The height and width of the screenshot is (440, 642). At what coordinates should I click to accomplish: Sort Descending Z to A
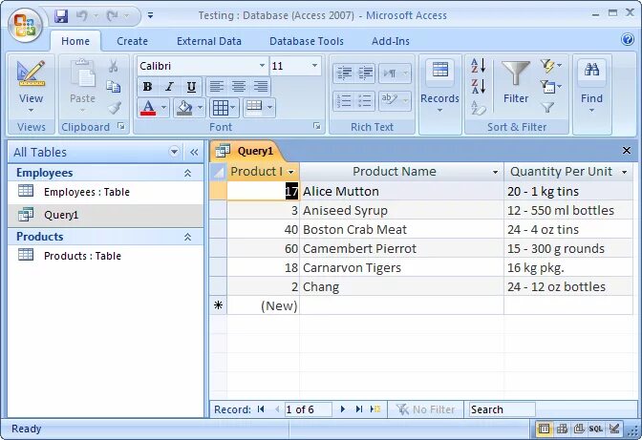pos(478,87)
